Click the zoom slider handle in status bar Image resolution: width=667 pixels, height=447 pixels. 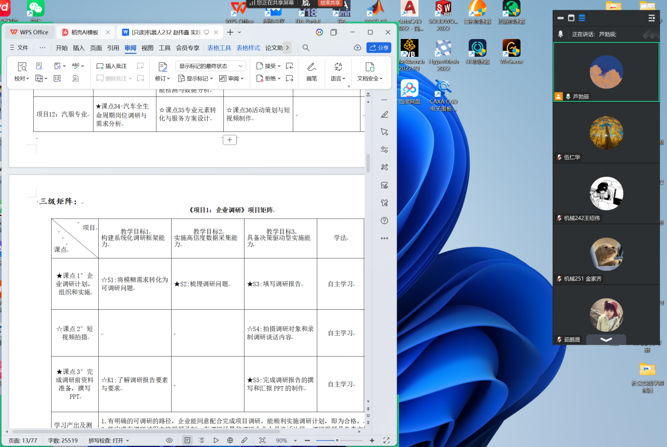337,440
